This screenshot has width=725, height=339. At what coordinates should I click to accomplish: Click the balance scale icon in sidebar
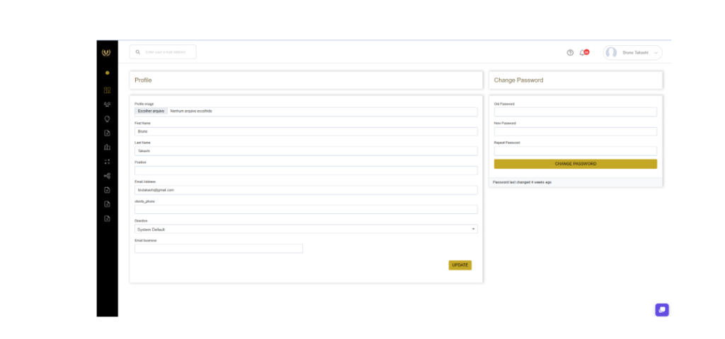coord(107,148)
